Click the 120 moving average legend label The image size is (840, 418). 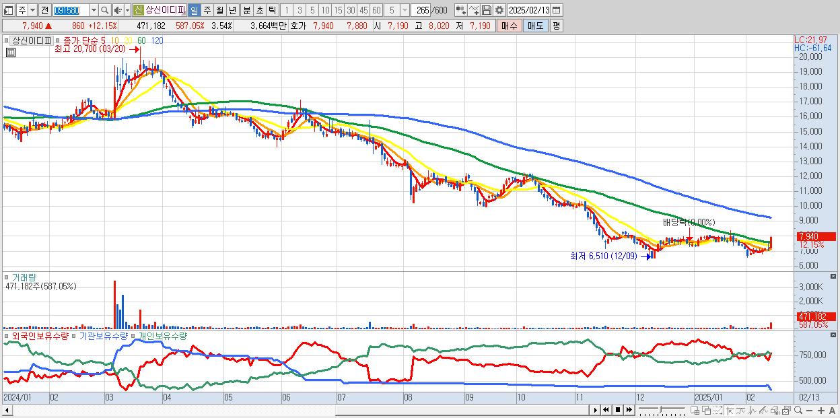pos(157,40)
